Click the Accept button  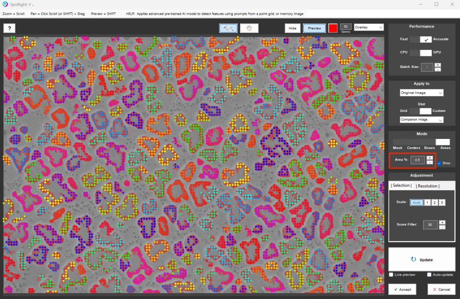(402, 289)
